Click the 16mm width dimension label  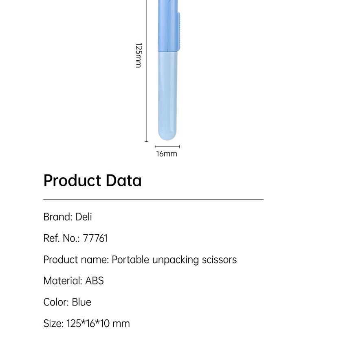coord(167,154)
